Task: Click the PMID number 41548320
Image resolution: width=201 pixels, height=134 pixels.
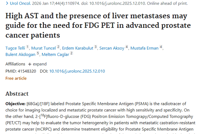Action: (26, 71)
